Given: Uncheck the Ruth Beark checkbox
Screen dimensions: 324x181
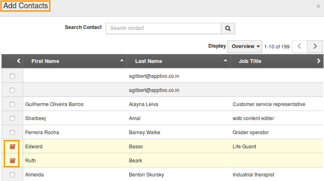Looking at the screenshot, I should tap(12, 161).
